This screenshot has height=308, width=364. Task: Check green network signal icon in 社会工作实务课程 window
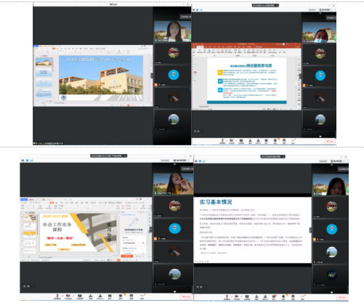tap(31, 161)
